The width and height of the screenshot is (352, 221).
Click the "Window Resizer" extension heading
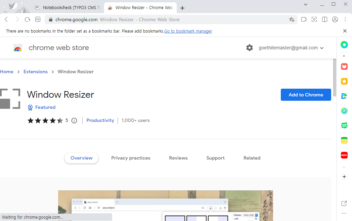60,95
